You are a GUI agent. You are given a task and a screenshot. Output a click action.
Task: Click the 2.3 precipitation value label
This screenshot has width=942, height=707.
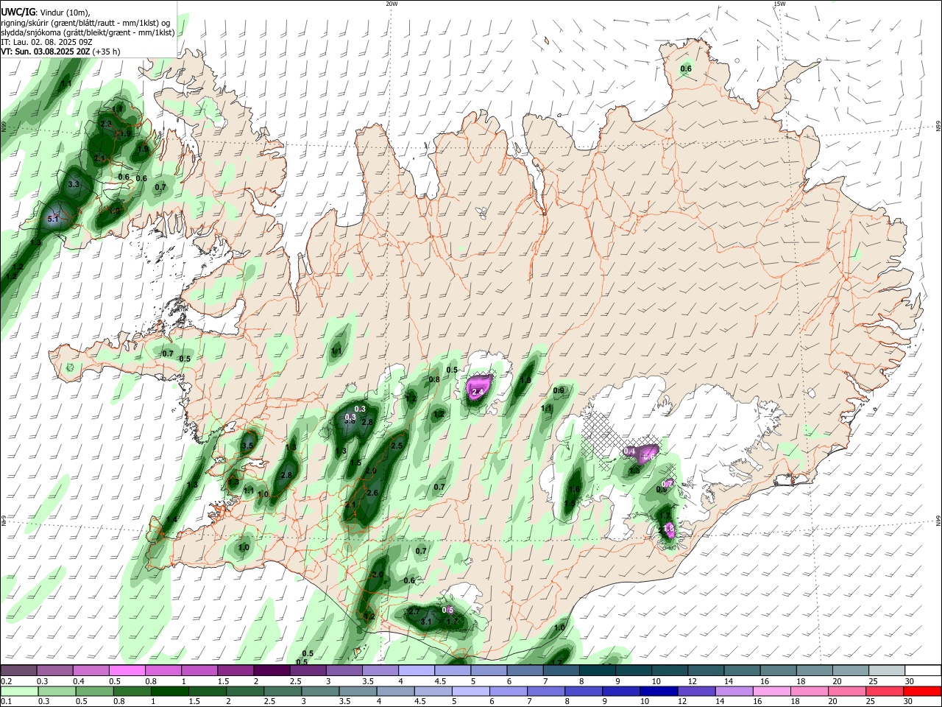pyautogui.click(x=106, y=124)
